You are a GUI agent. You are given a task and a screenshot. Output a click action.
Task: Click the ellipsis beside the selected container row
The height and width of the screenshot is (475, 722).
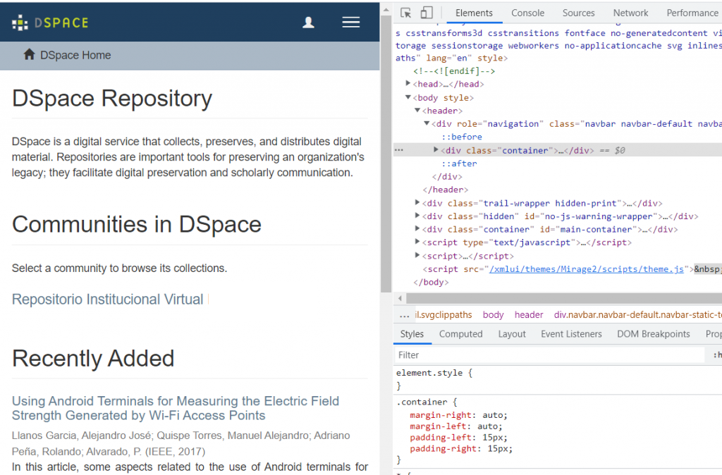[399, 150]
